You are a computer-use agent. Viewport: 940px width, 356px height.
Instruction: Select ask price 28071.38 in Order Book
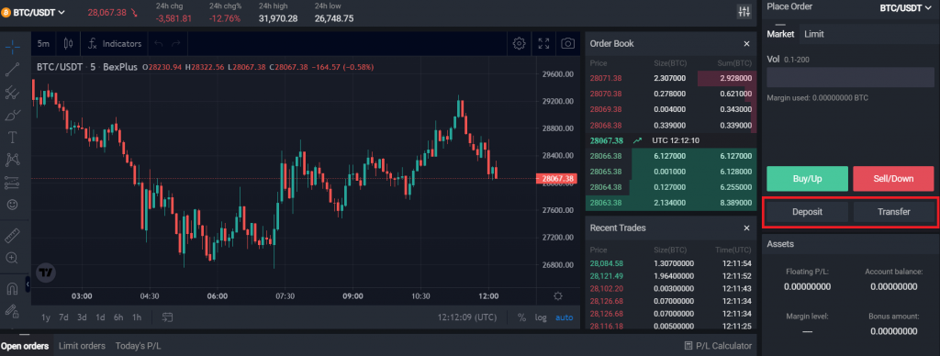(606, 78)
